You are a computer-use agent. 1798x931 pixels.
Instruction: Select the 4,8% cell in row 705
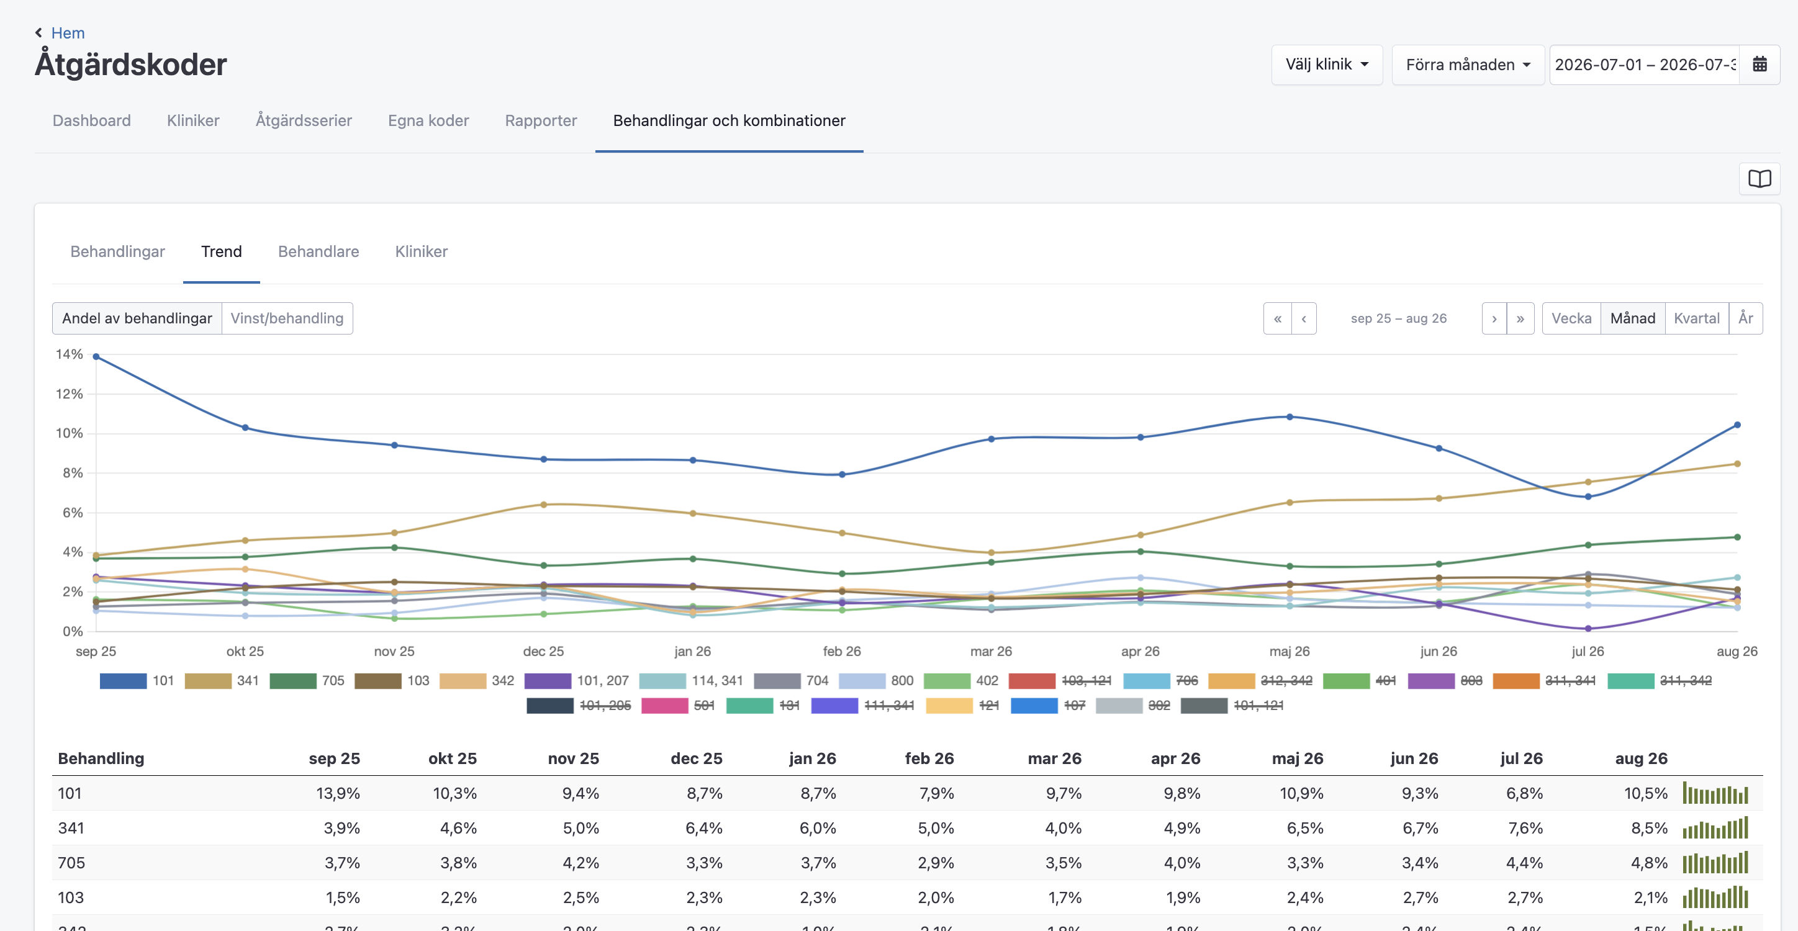pos(1648,863)
